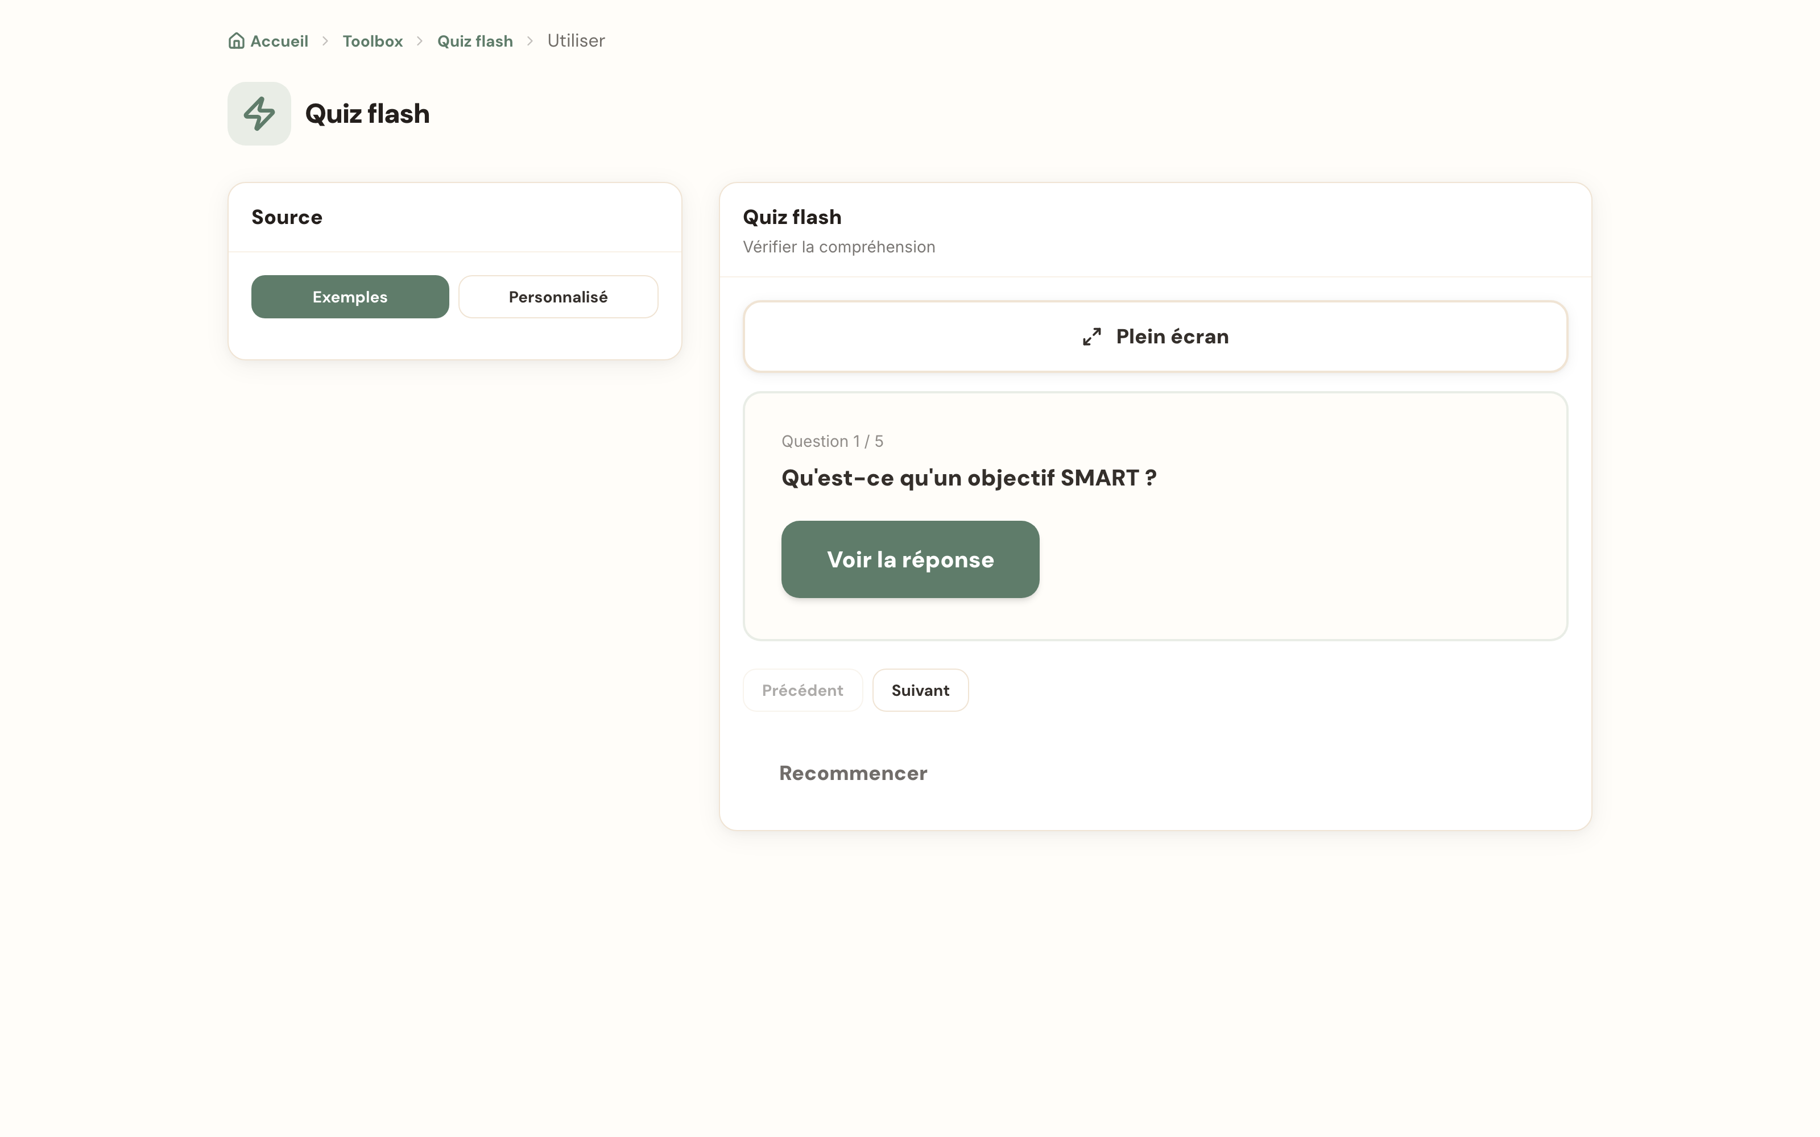Click the Question 1 / 5 counter
1820x1137 pixels.
[x=832, y=441]
